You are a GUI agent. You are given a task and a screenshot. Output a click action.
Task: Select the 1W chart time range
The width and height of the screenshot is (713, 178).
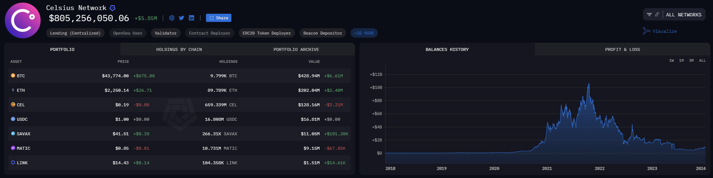coord(671,61)
